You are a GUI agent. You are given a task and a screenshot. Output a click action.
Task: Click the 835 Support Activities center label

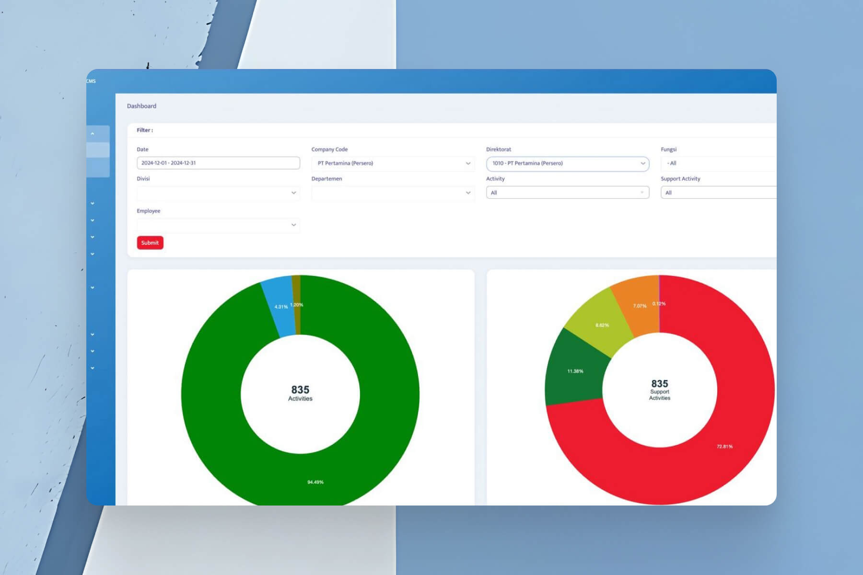(x=660, y=390)
